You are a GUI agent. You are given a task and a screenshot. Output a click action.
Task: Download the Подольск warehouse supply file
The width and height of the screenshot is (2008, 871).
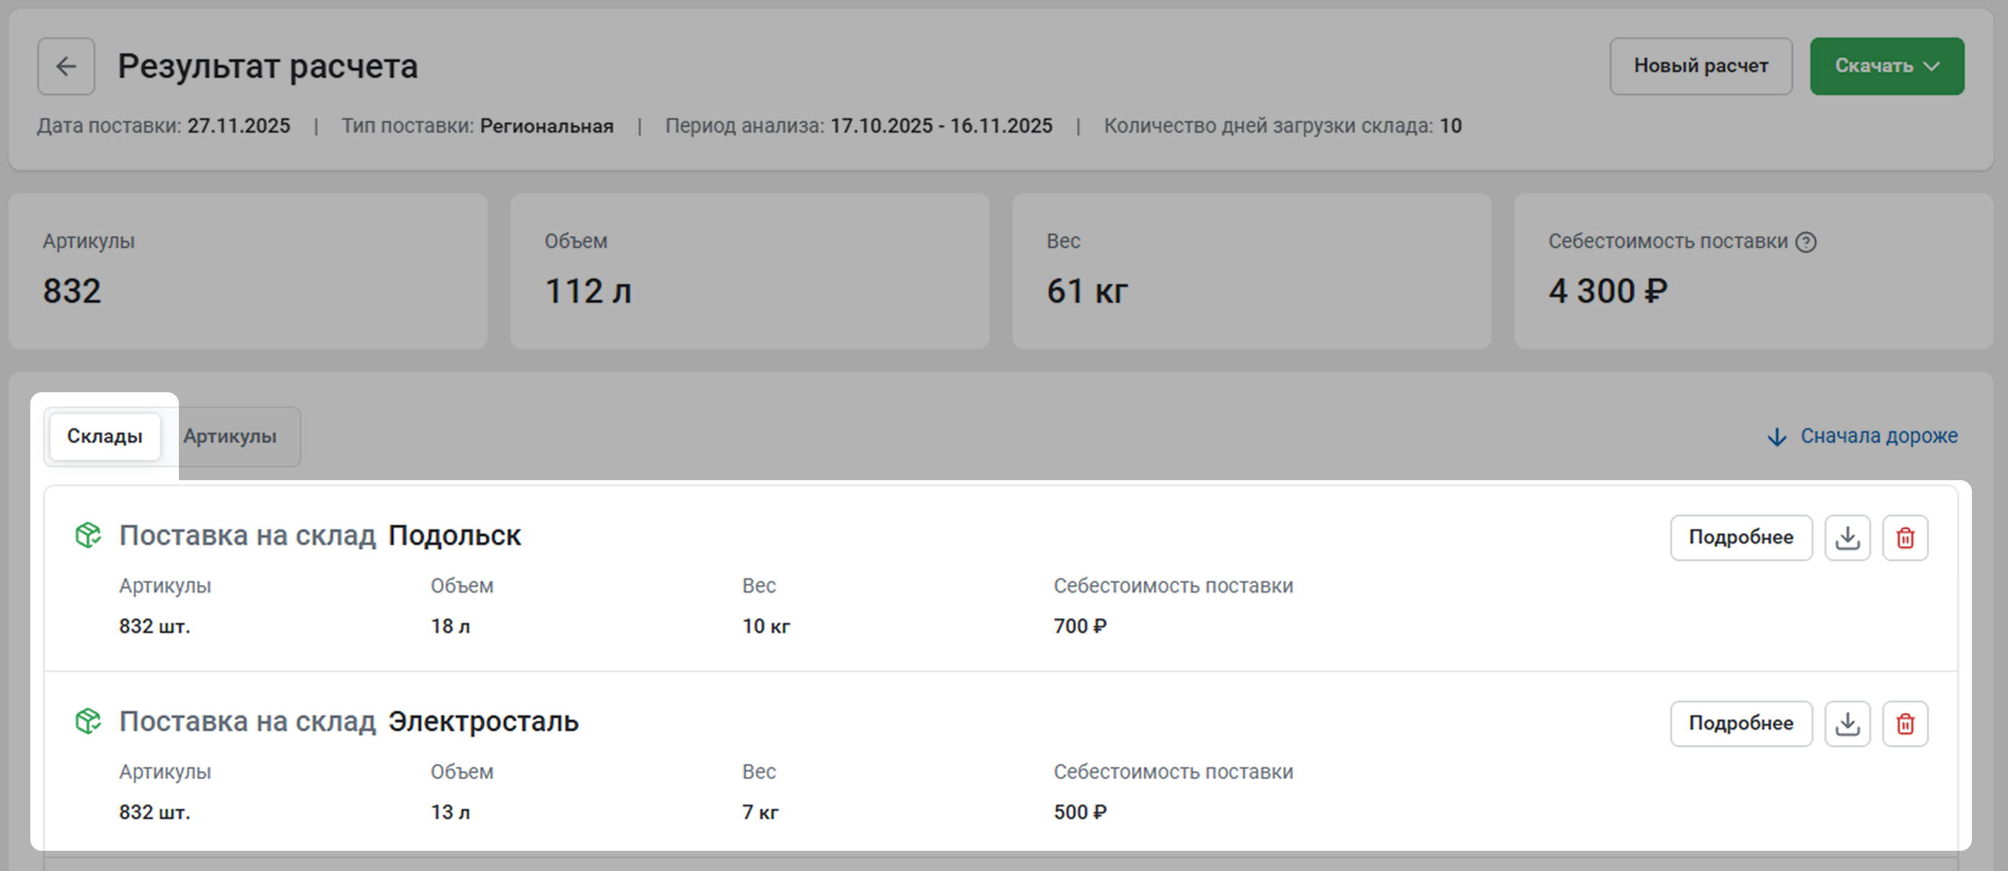tap(1846, 538)
